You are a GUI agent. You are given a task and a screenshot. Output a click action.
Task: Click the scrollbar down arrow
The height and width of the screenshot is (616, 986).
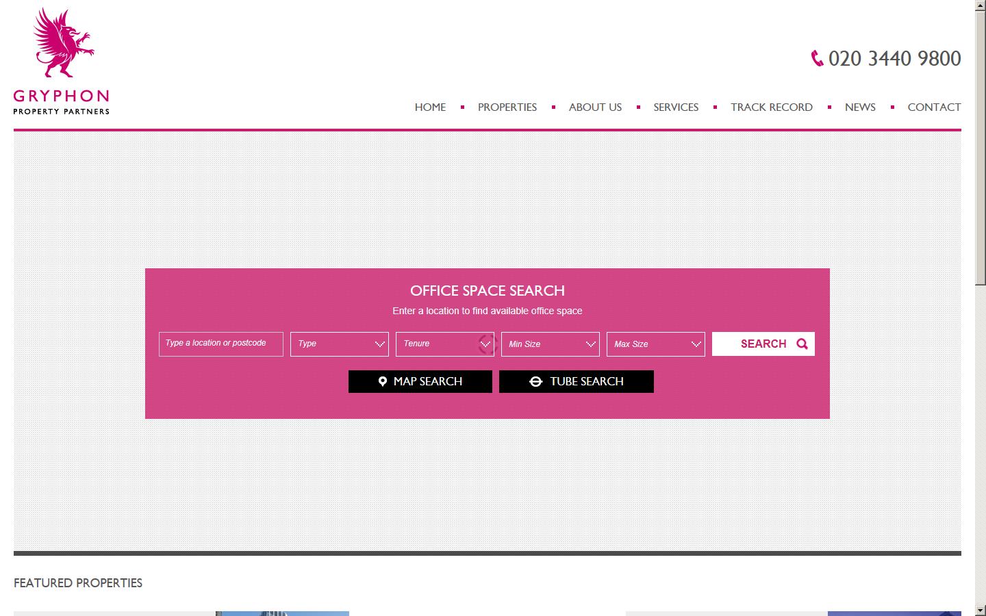point(980,610)
